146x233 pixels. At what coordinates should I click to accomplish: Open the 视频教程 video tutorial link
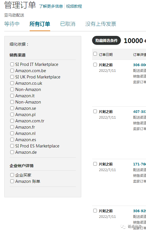tap(74, 6)
